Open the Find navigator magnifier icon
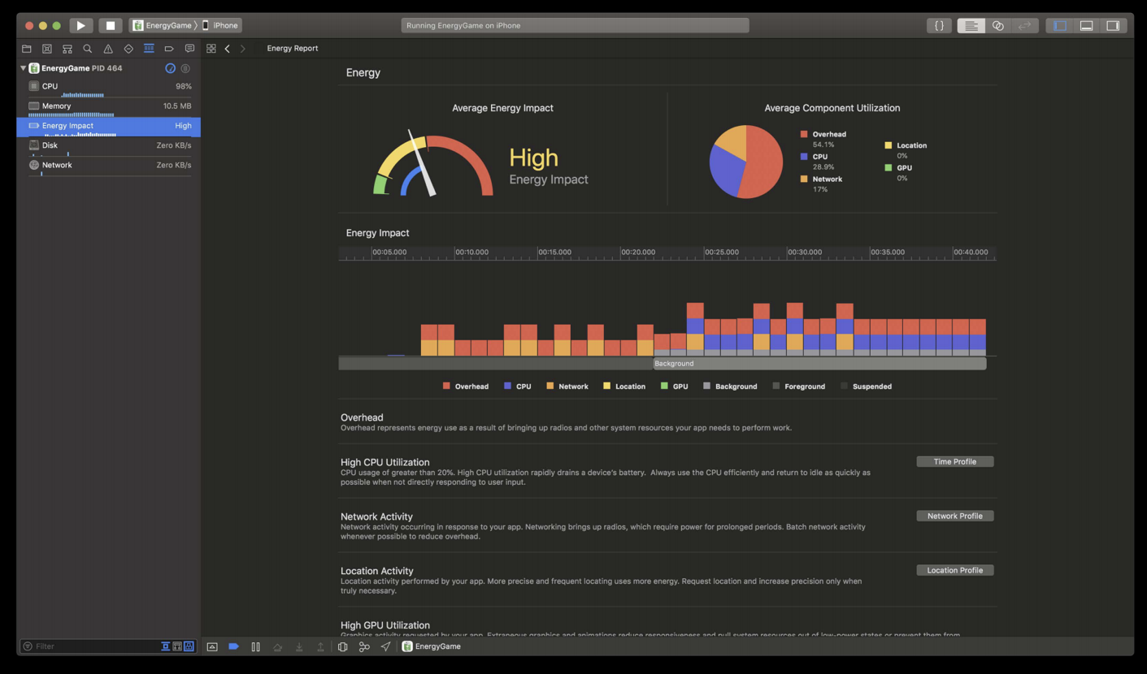 click(88, 49)
